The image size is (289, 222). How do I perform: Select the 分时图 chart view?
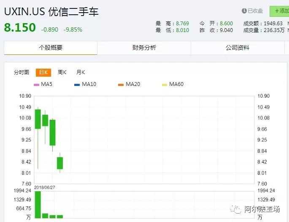coord(22,72)
